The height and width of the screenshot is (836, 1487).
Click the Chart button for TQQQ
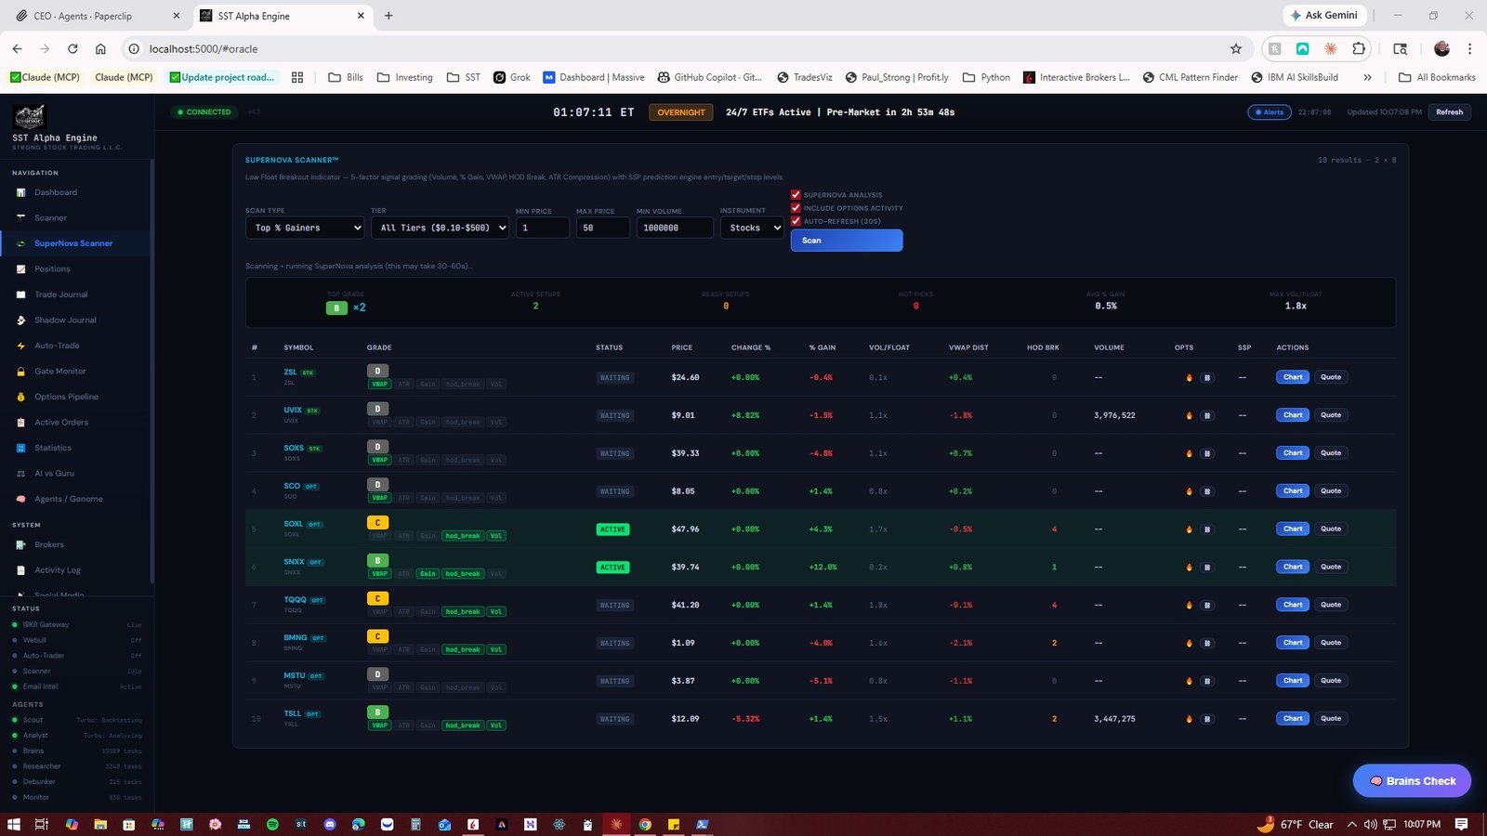[1293, 605]
